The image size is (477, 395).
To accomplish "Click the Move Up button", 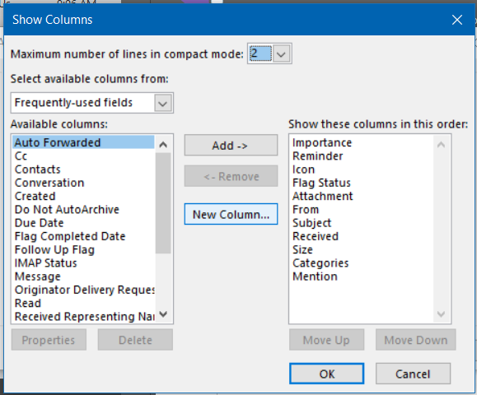I will tap(326, 340).
